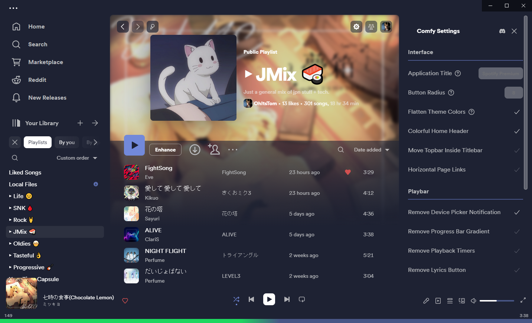Toggle shuffle playback
Image resolution: width=532 pixels, height=323 pixels.
(x=236, y=299)
